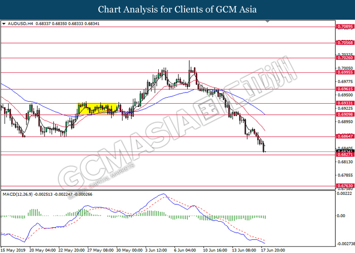
Task: Click the MACD 0.00222 axis value
Action: 344,193
